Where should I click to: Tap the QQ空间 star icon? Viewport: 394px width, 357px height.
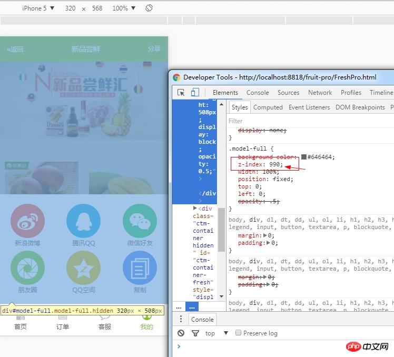(84, 267)
